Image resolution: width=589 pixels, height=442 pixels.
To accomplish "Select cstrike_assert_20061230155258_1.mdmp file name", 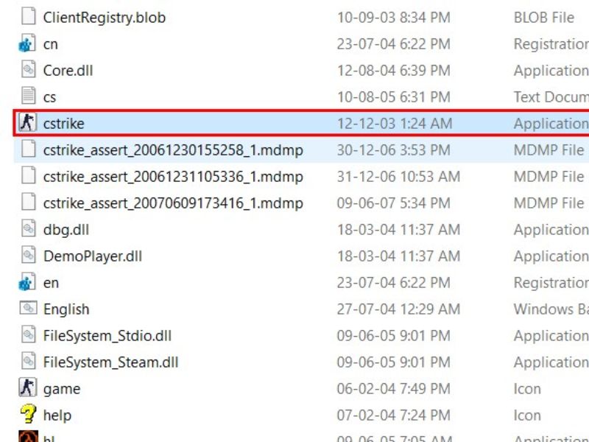I will point(173,150).
